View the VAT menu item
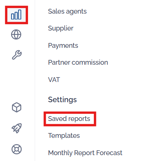The width and height of the screenshot is (154, 161). tap(54, 80)
